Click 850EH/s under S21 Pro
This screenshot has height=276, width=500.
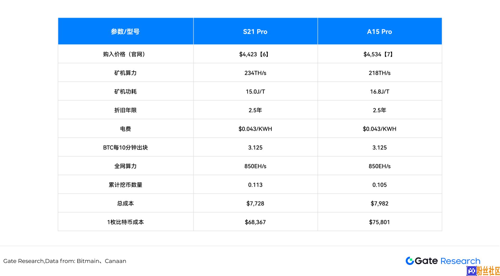255,166
